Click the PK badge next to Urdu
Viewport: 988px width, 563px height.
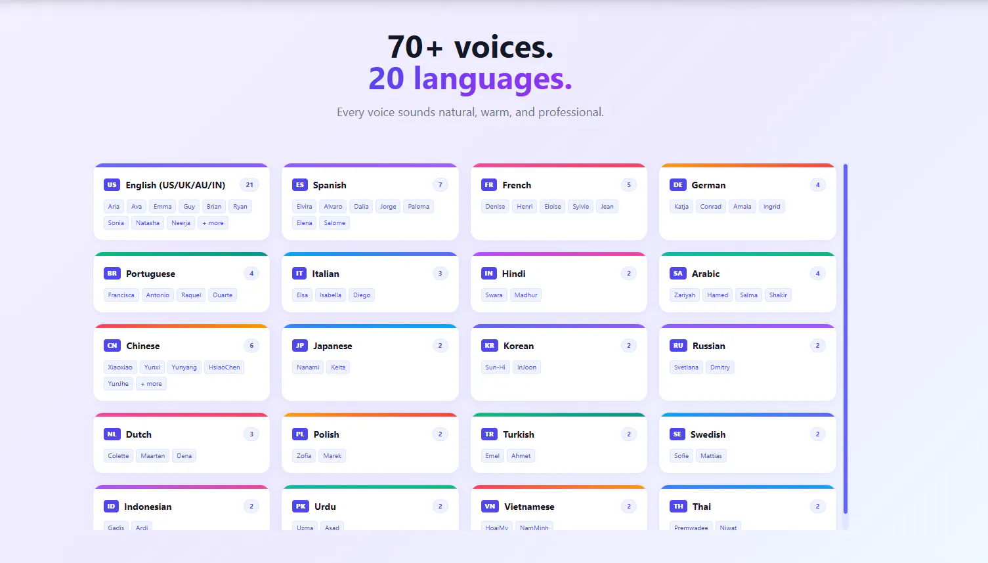tap(301, 507)
